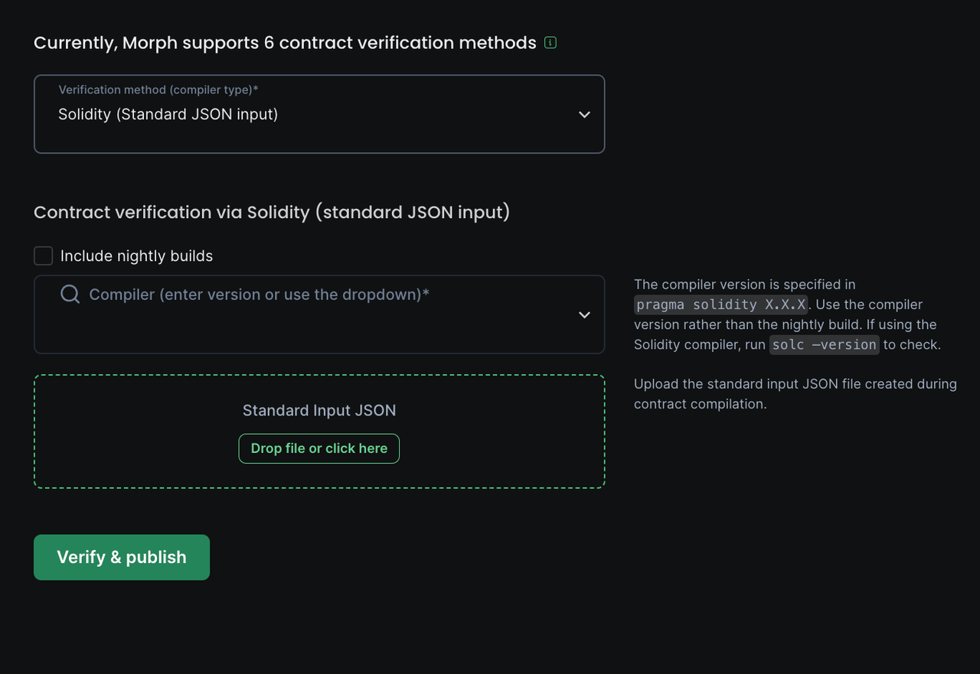The height and width of the screenshot is (674, 980).
Task: Click 'The compiler version is specified in' help text
Action: pyautogui.click(x=744, y=285)
